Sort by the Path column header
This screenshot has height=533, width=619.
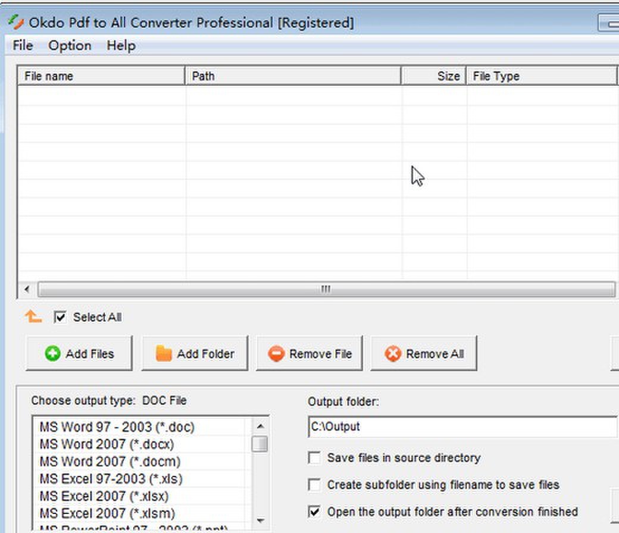point(293,76)
